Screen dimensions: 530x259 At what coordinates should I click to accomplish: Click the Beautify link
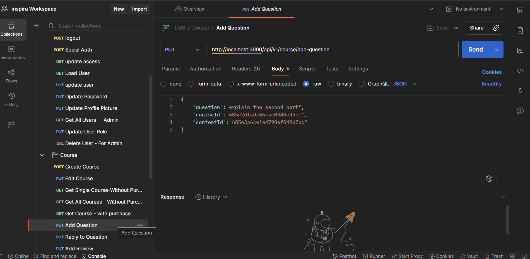pos(491,84)
